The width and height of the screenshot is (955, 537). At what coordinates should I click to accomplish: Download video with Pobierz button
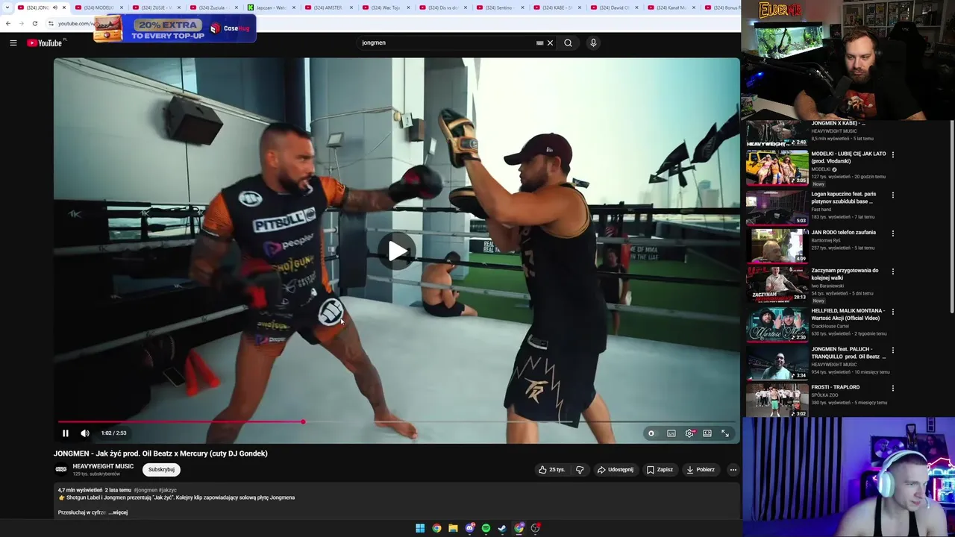[x=701, y=470]
